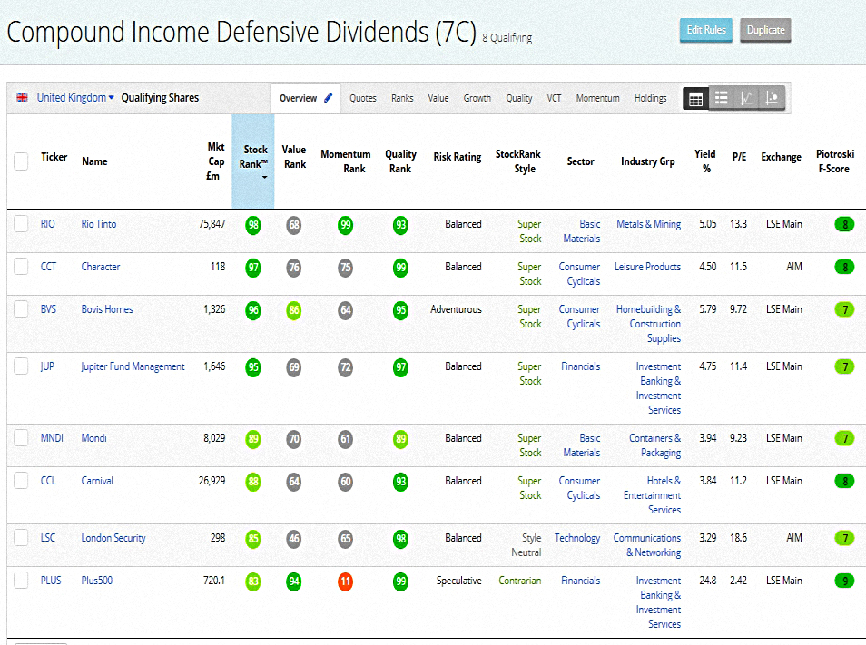Screen dimensions: 866x645
Task: Open the United Kingdom country dropdown
Action: (75, 98)
